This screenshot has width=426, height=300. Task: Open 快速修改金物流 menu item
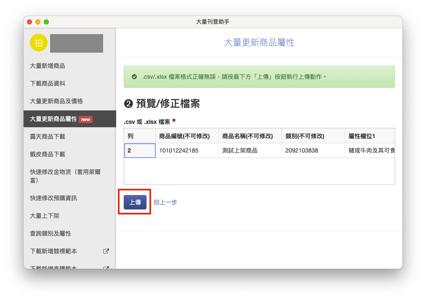click(x=65, y=176)
